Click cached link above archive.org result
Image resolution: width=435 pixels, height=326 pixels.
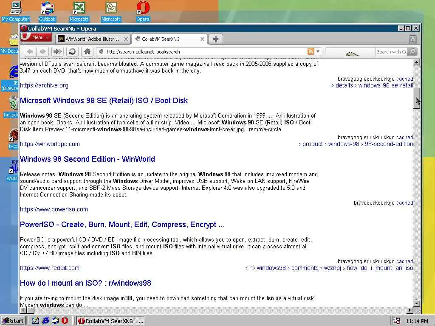[x=404, y=79]
